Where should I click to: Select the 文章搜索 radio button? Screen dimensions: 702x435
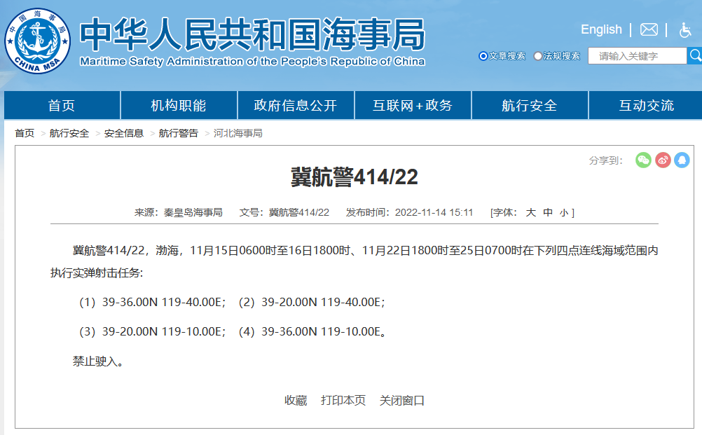[483, 56]
